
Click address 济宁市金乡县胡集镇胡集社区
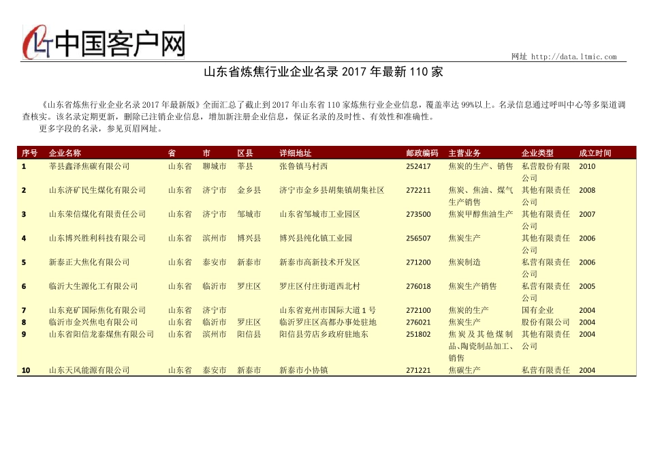pos(332,190)
